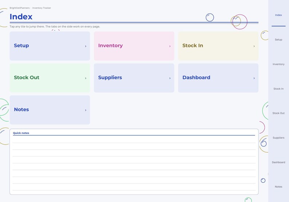Viewport: 289px width, 202px height.
Task: Click the chevron arrow on Dashboard tile
Action: [x=254, y=78]
